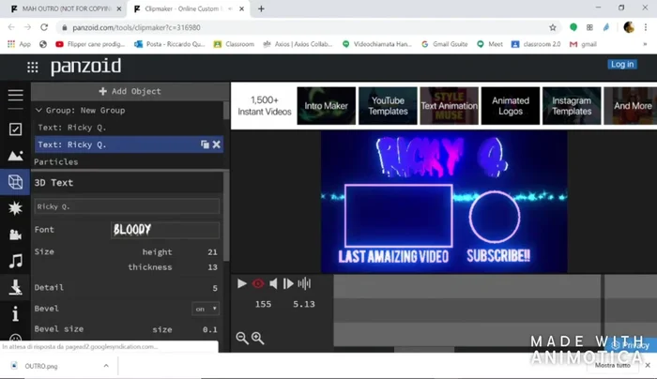657x379 pixels.
Task: Click the Add Object button
Action: click(x=130, y=91)
